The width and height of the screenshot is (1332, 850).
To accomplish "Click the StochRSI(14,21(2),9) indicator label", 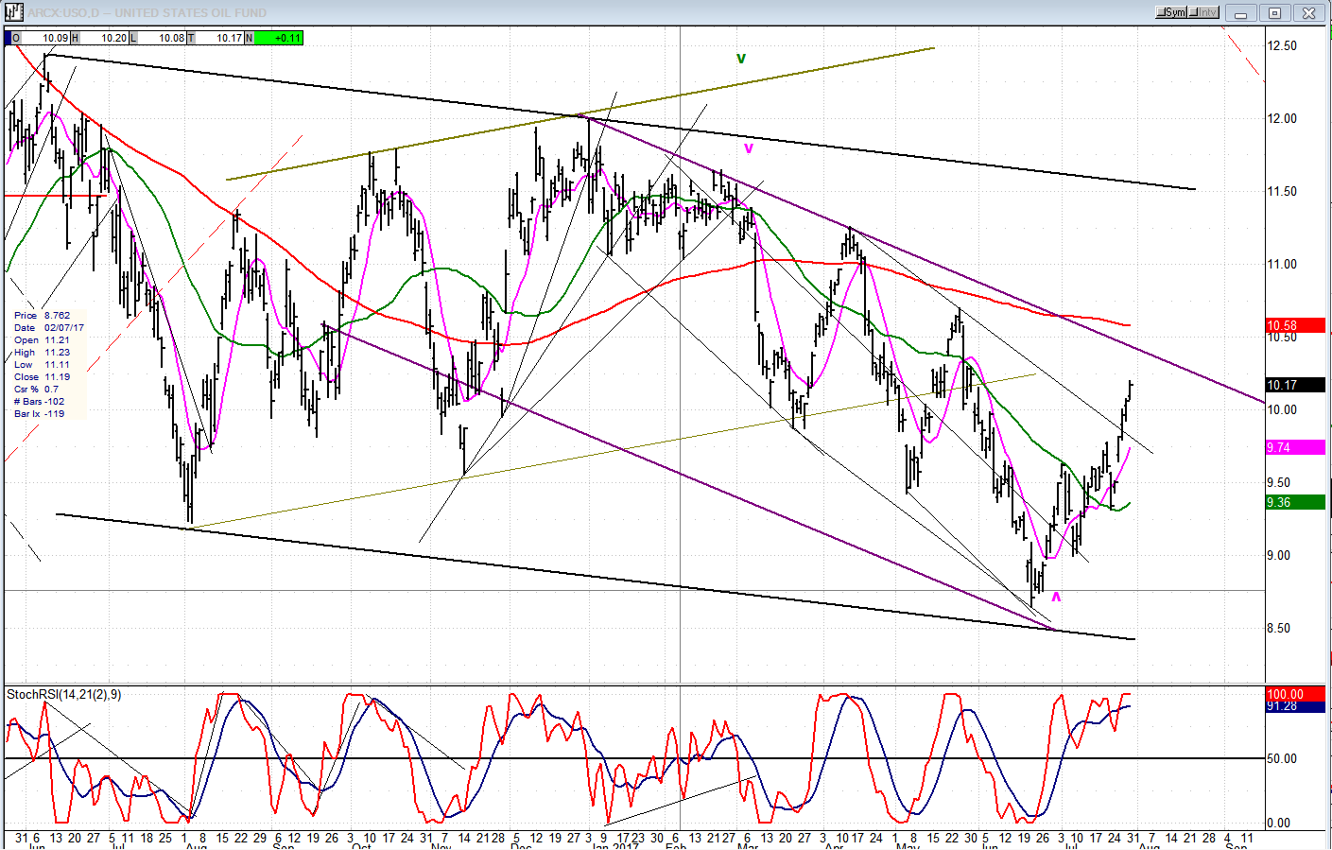I will [64, 695].
